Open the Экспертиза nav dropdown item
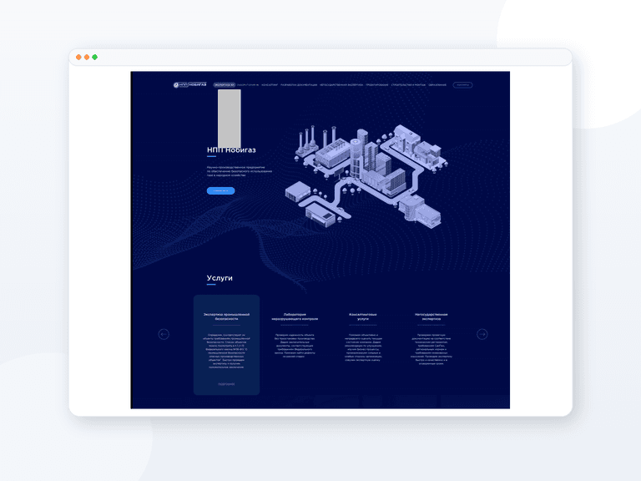The height and width of the screenshot is (481, 641). pos(224,85)
